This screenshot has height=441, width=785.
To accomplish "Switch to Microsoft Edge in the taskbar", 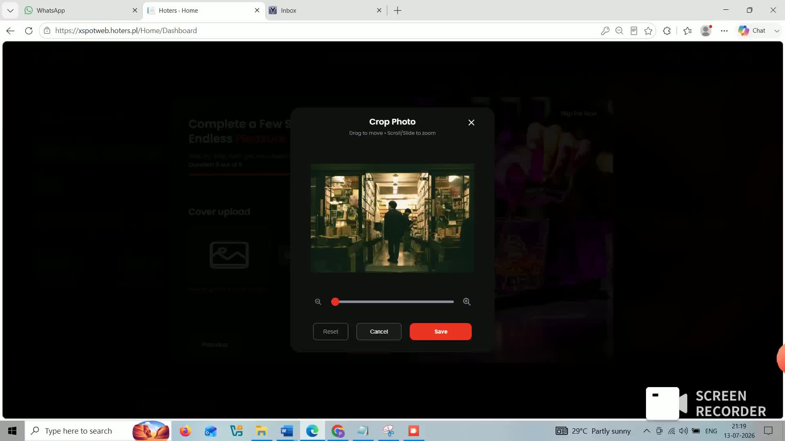I will coord(312,431).
